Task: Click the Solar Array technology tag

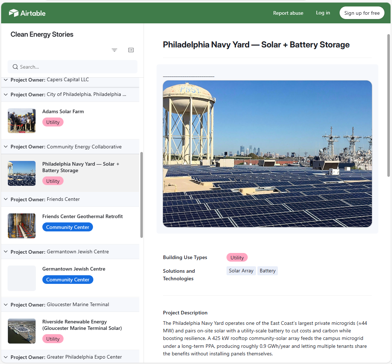Action: (241, 271)
